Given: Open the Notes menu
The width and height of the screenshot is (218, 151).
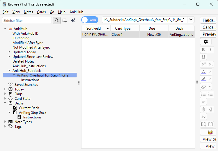Looking at the screenshot, I should pyautogui.click(x=28, y=12).
